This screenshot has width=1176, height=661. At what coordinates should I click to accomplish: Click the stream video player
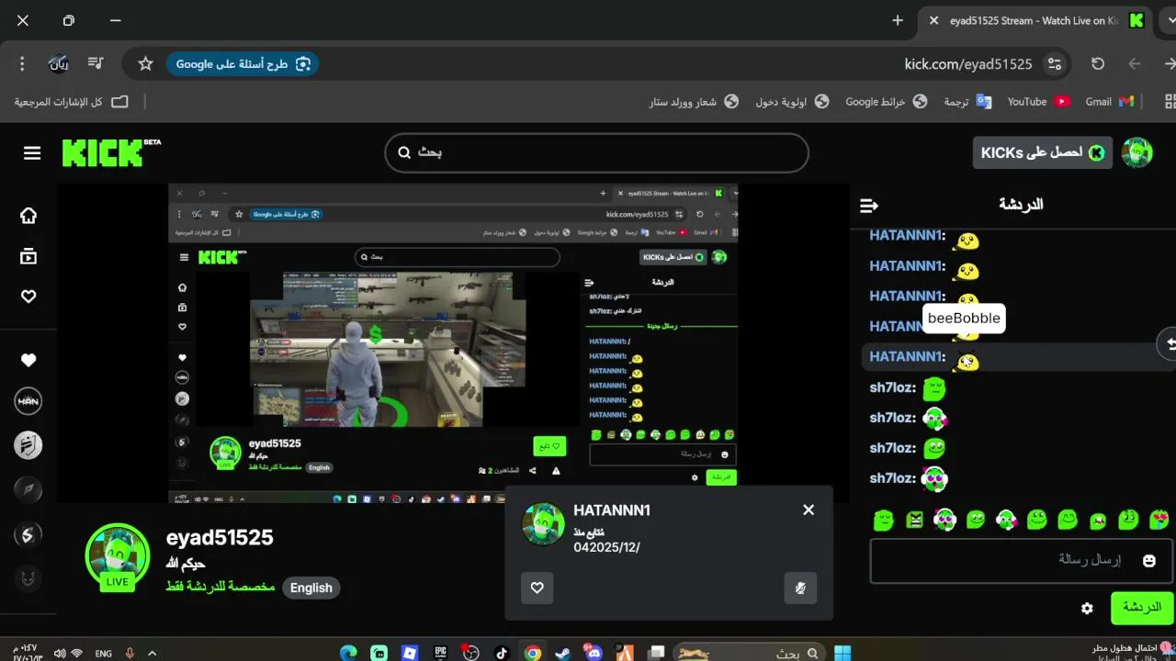click(x=453, y=342)
